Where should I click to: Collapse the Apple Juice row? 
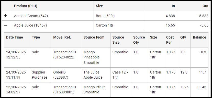(5, 25)
